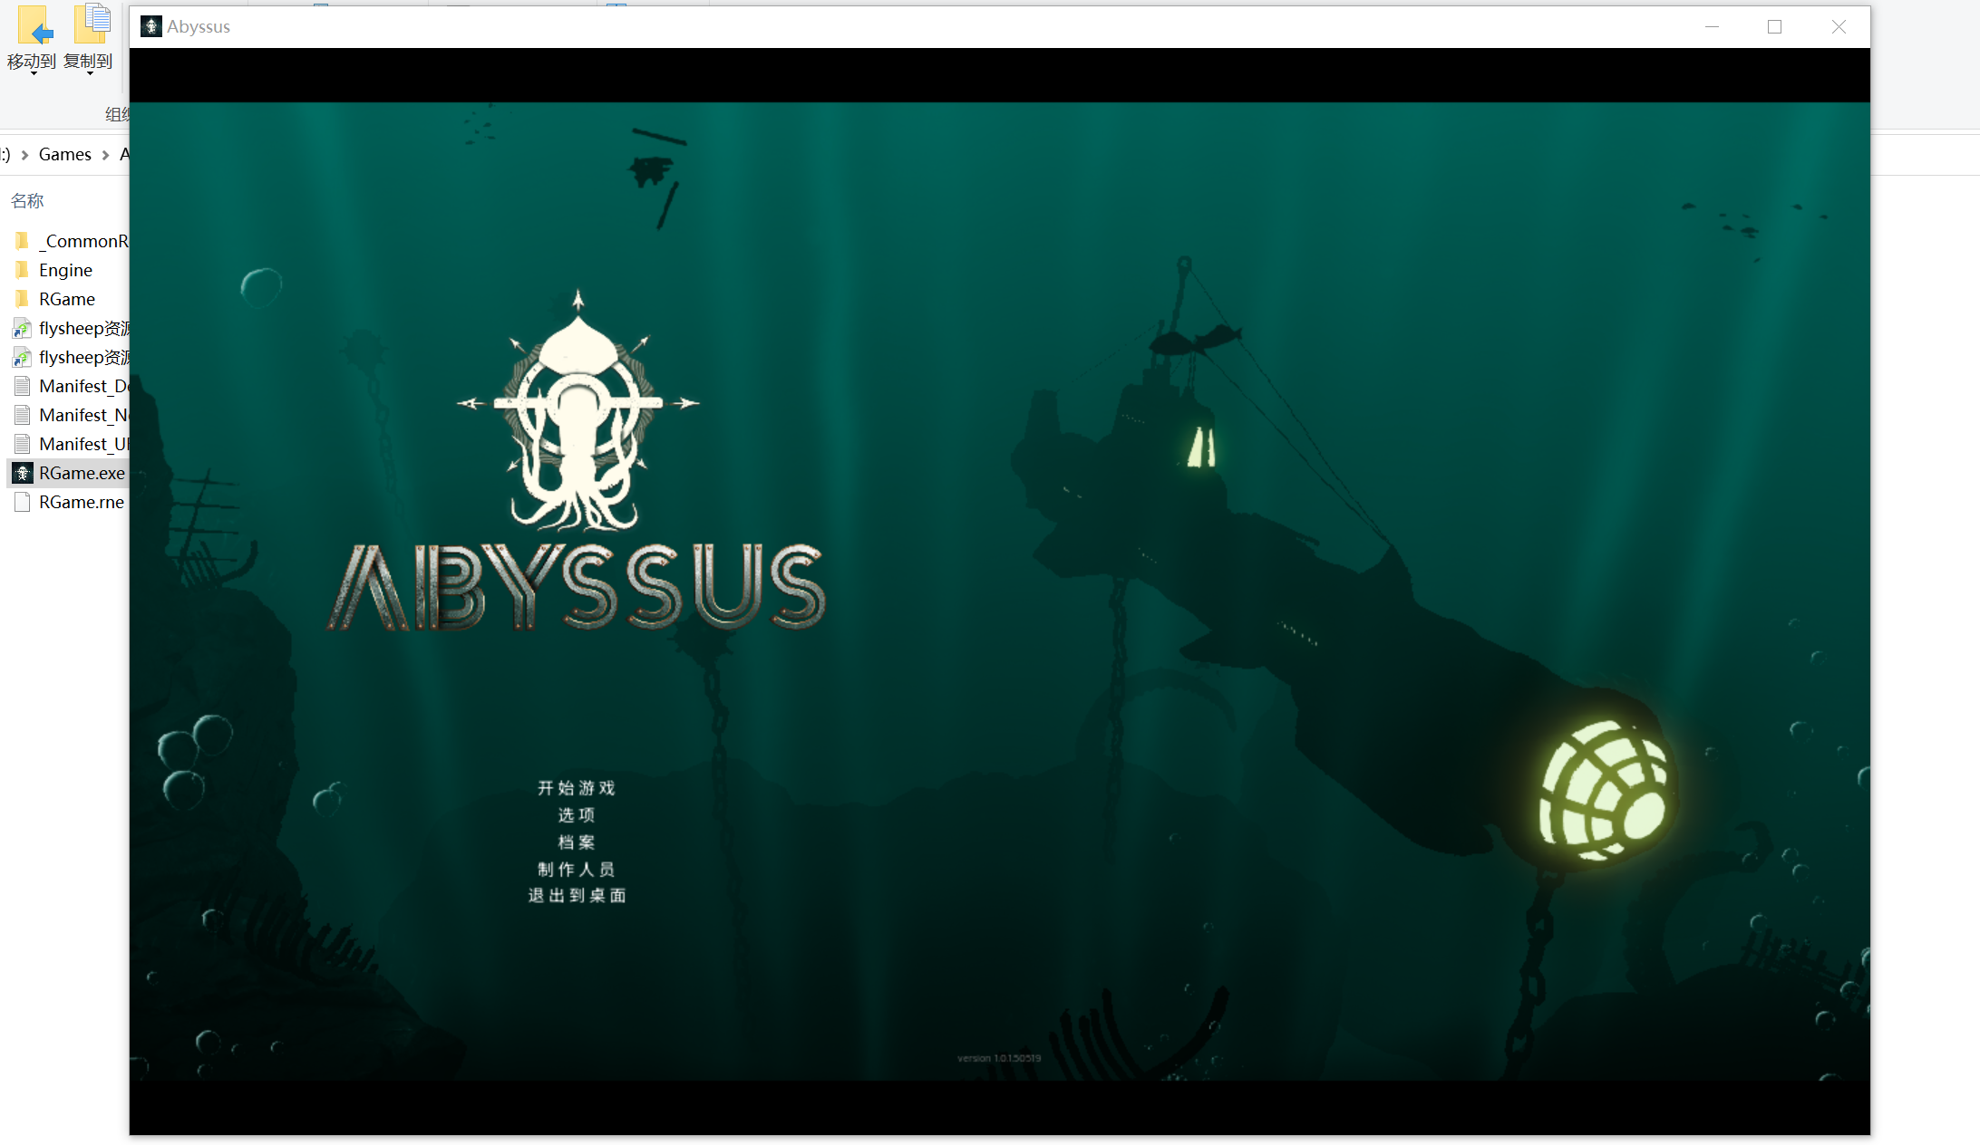
Task: Expand the chevron before Games in breadcrumb
Action: 24,155
